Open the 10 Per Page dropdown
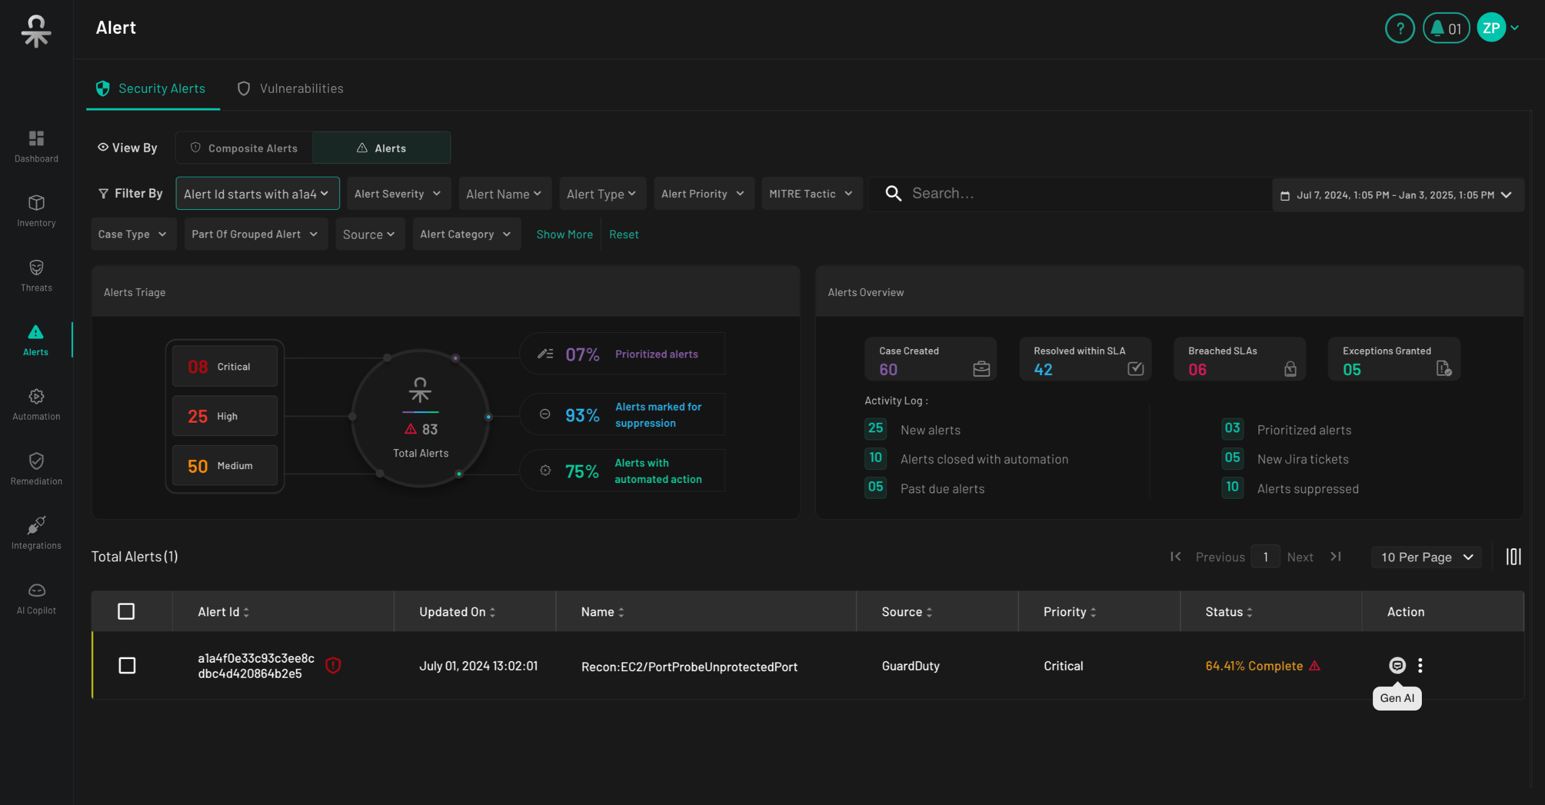This screenshot has width=1545, height=805. pos(1427,557)
